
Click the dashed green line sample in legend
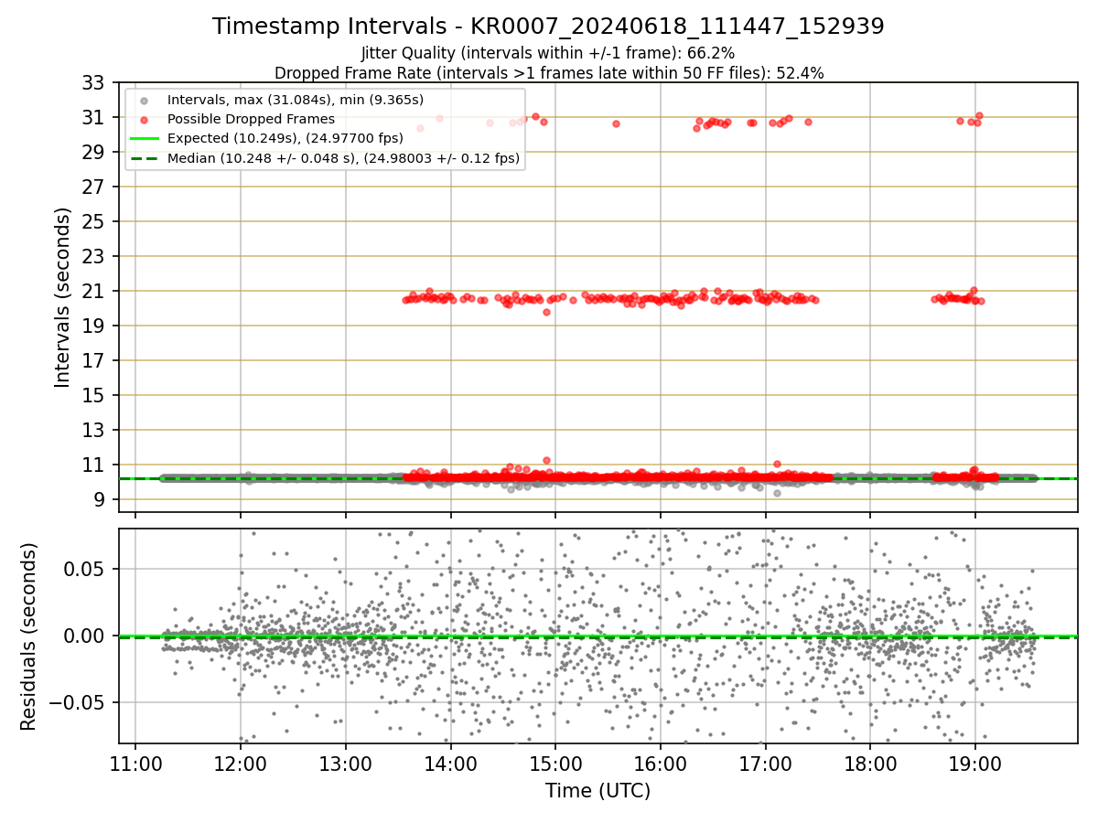(x=145, y=158)
